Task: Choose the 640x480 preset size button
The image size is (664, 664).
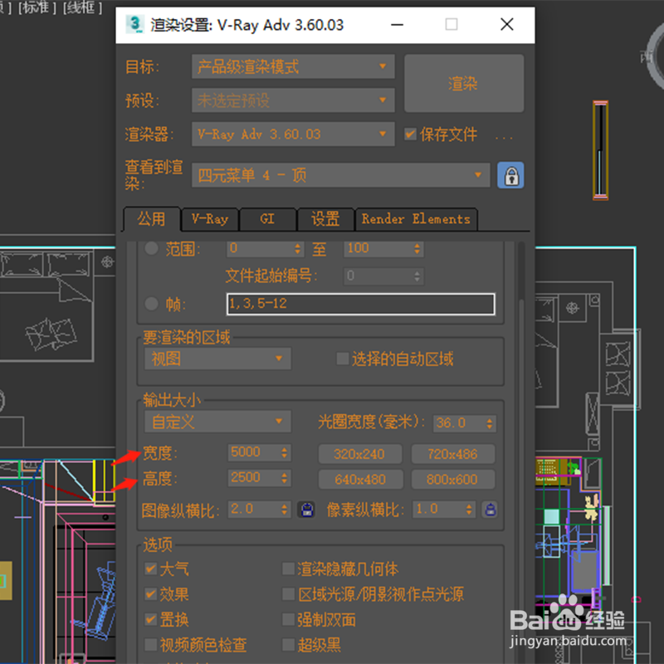Action: (x=359, y=480)
